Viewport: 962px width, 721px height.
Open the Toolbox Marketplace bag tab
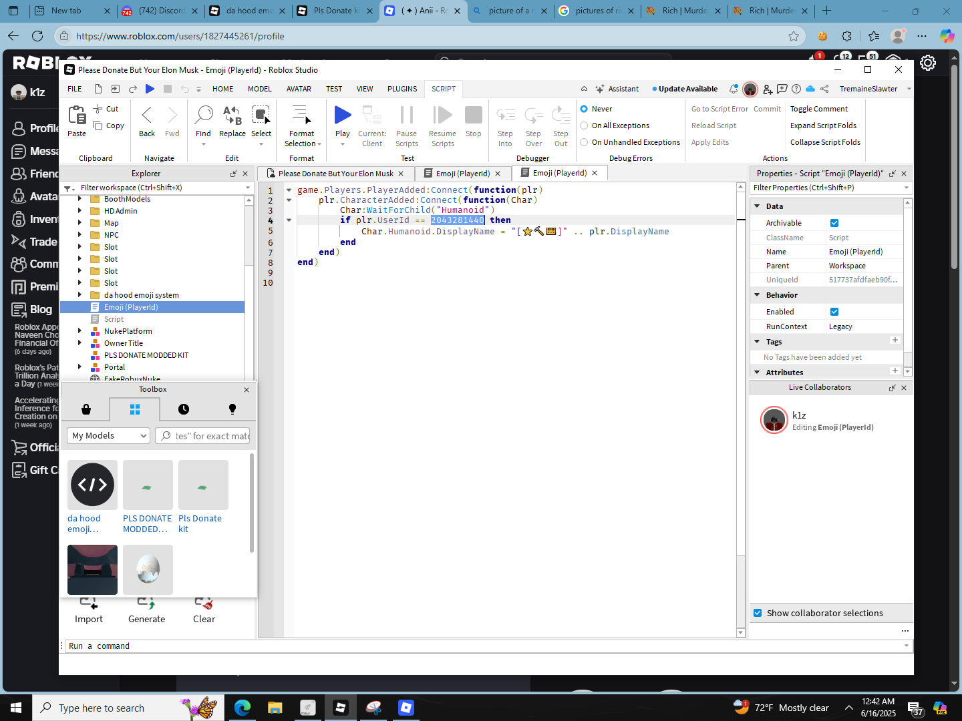tap(86, 409)
